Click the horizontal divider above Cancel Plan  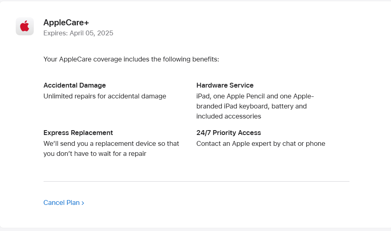pyautogui.click(x=196, y=181)
